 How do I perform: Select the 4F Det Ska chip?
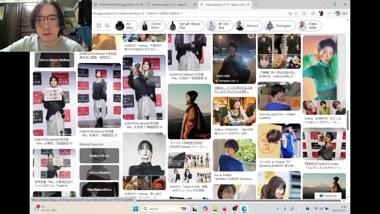point(220,26)
